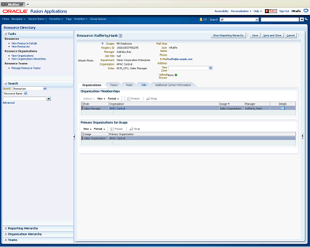Expand the Reporting Hierarchy panel
Viewport: 310px width, 248px height.
click(6, 228)
